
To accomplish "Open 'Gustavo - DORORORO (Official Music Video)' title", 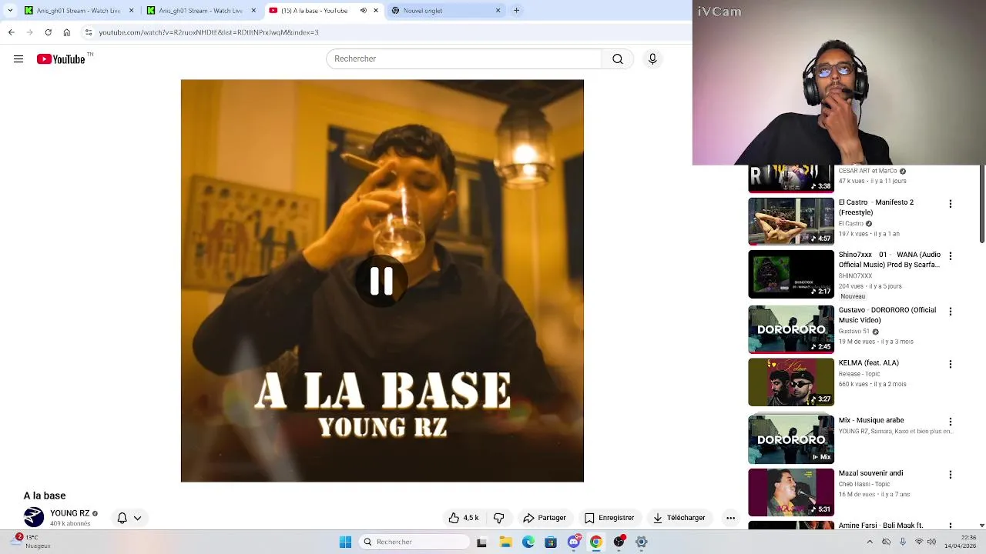I will point(887,315).
